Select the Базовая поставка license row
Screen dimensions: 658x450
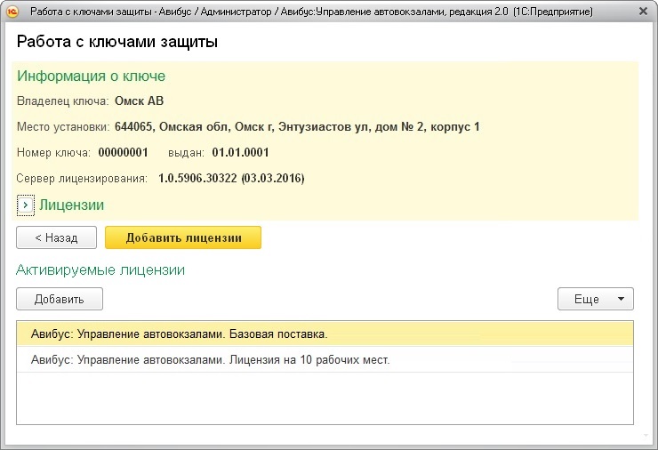pyautogui.click(x=179, y=334)
